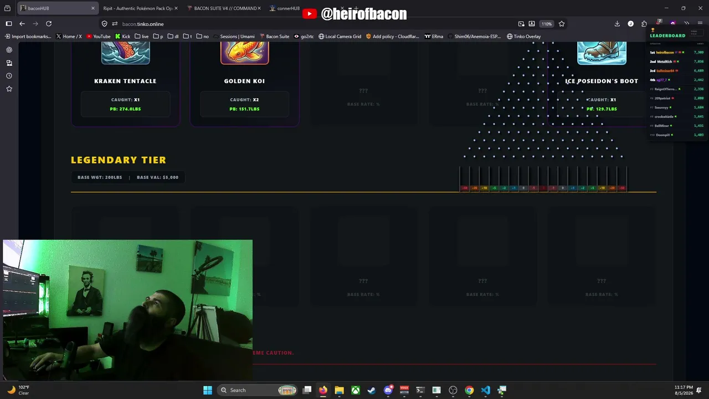Select the Golden Koi fish card
This screenshot has height=399, width=709.
[244, 83]
